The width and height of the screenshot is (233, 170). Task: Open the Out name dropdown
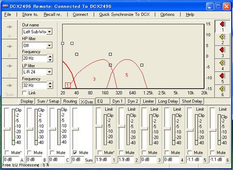[49, 32]
